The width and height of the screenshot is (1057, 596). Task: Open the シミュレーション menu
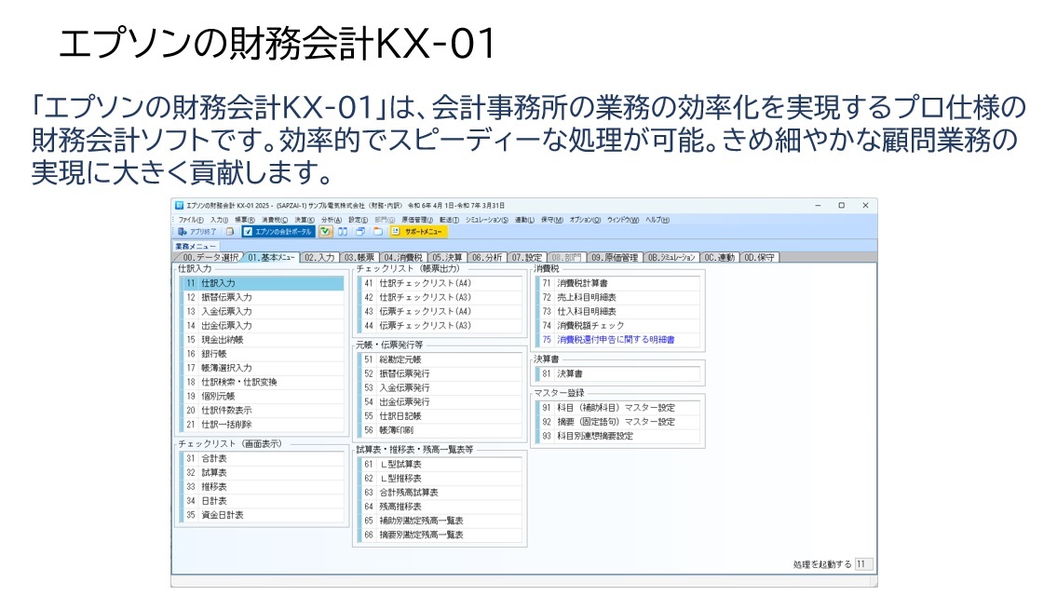[487, 220]
